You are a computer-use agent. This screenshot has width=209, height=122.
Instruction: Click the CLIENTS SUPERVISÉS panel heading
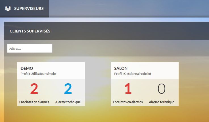point(30,31)
